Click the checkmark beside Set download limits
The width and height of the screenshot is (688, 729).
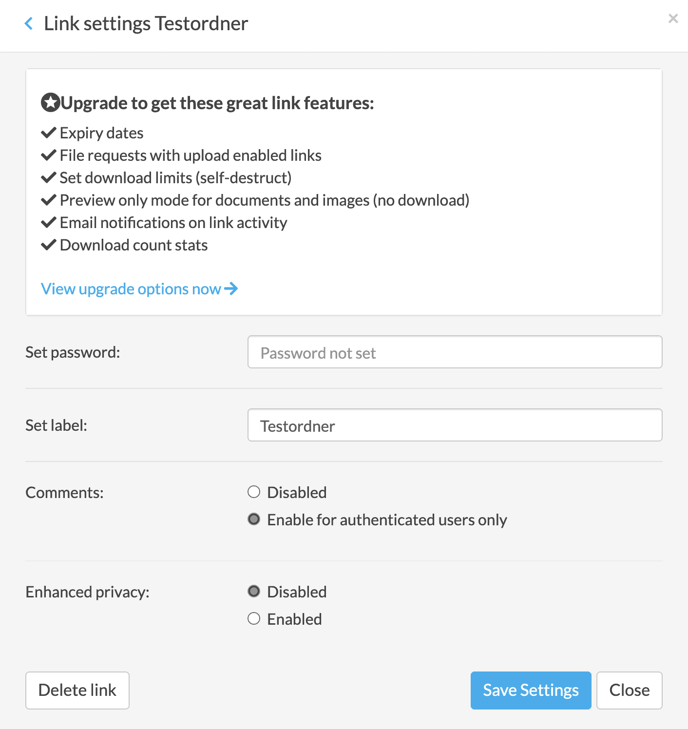tap(49, 177)
